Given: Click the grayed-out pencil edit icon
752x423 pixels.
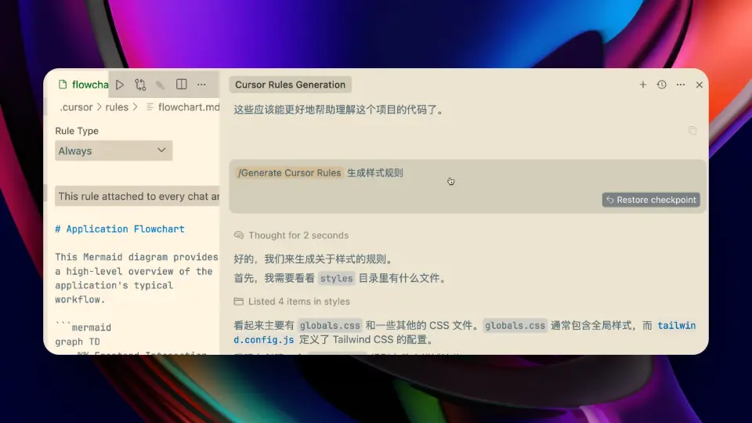Looking at the screenshot, I should (161, 85).
